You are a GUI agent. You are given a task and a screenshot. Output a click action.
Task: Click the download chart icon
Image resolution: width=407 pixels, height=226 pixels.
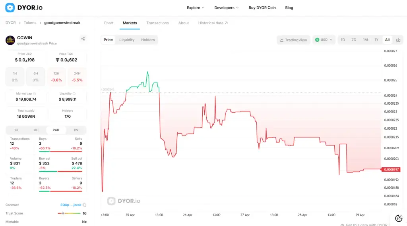tap(398, 40)
